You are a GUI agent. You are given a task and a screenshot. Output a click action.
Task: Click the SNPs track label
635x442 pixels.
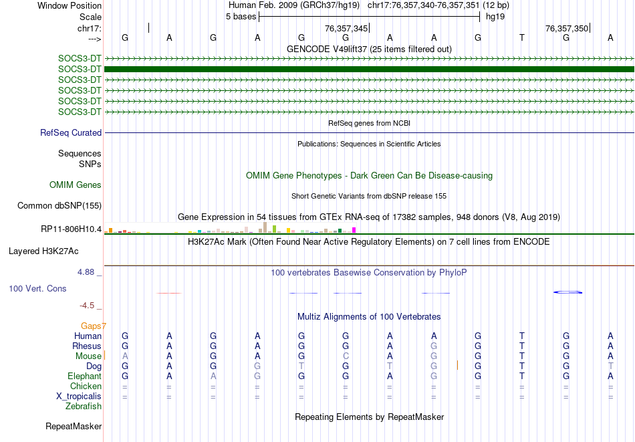[90, 164]
